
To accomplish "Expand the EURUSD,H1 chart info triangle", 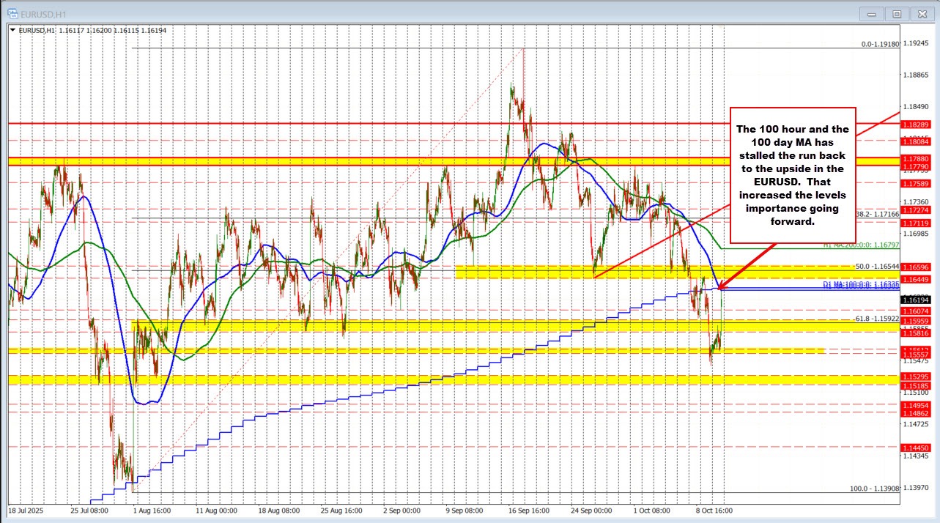I will [13, 29].
